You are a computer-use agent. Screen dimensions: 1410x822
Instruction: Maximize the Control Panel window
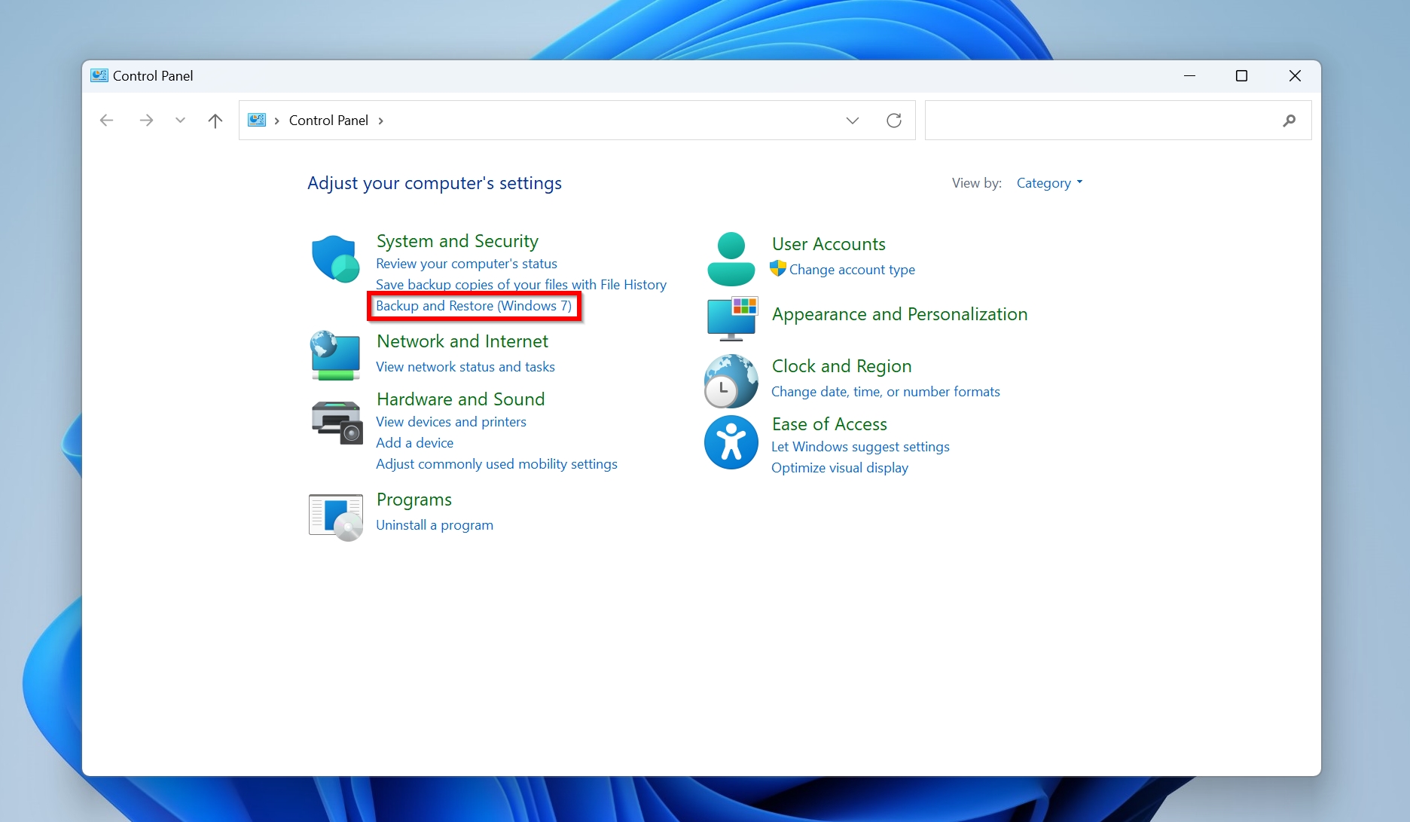[x=1241, y=76]
